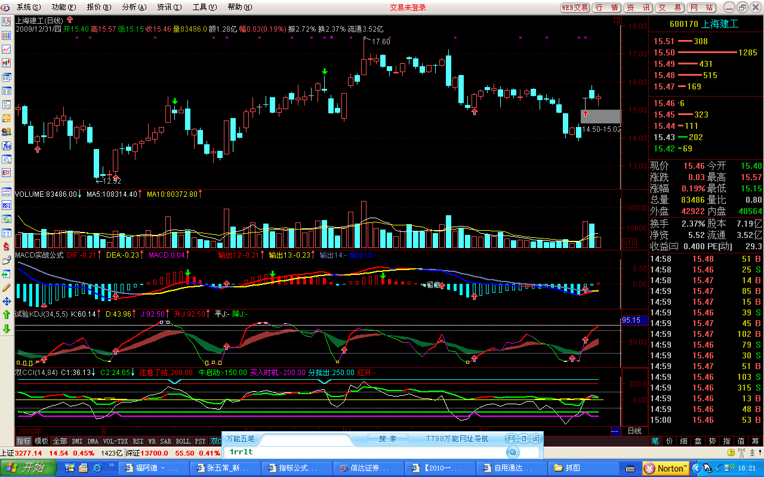764x477 pixels.
Task: Click the blue four-way move arrows icon
Action: [7, 301]
